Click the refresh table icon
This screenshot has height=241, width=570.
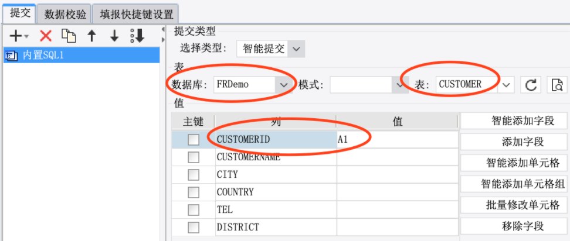click(531, 85)
